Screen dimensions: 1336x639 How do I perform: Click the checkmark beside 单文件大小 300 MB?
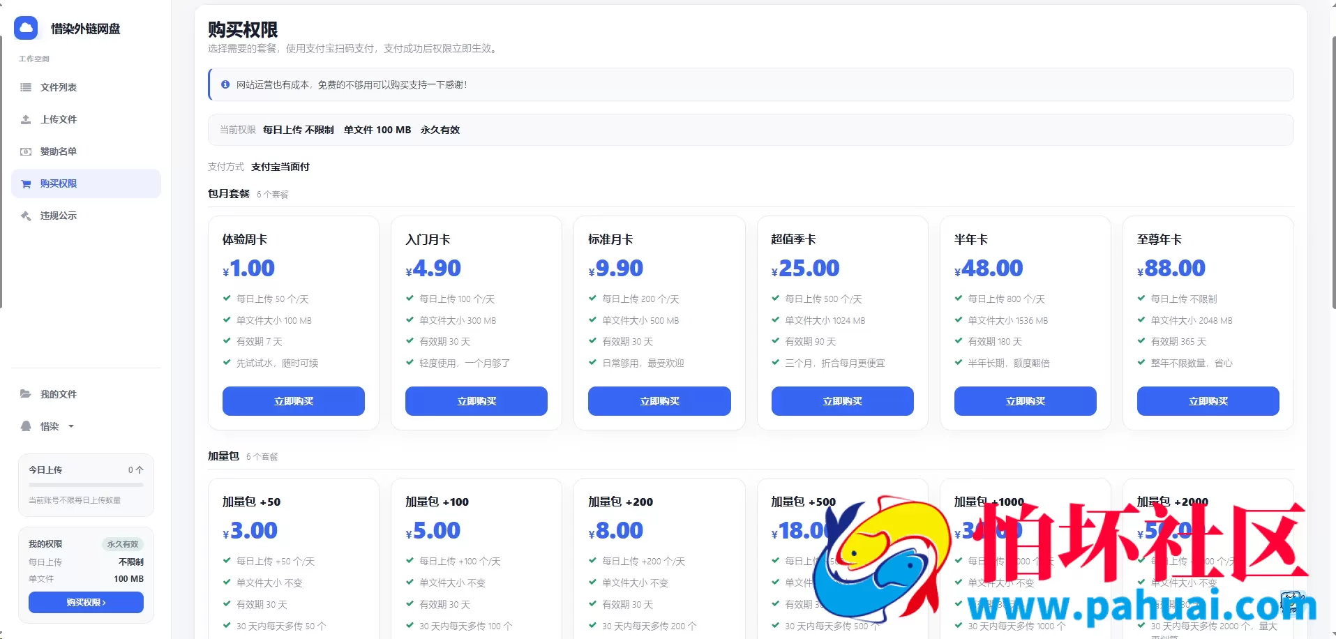tap(410, 319)
